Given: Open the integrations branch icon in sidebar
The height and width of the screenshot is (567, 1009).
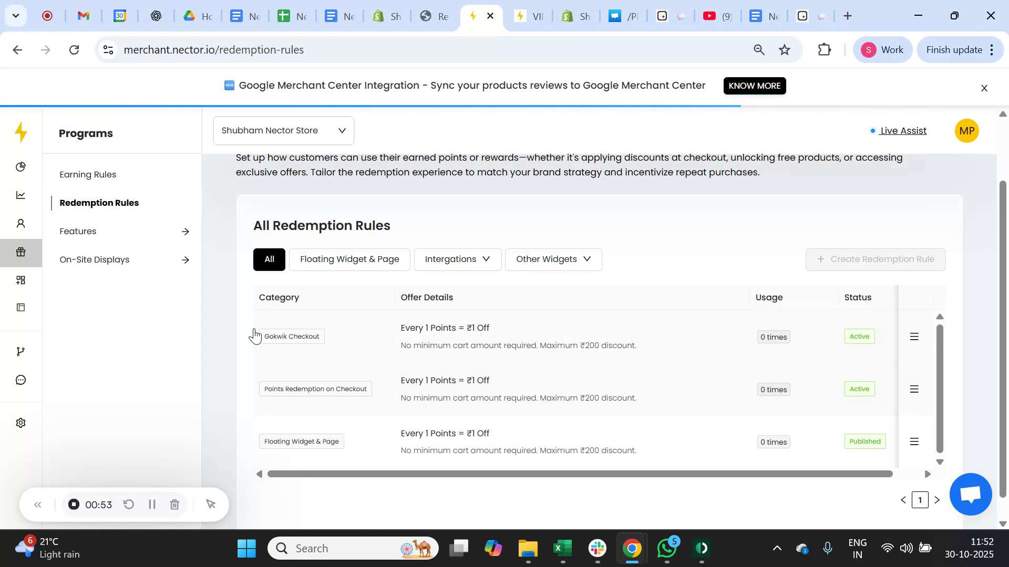Looking at the screenshot, I should 20,351.
